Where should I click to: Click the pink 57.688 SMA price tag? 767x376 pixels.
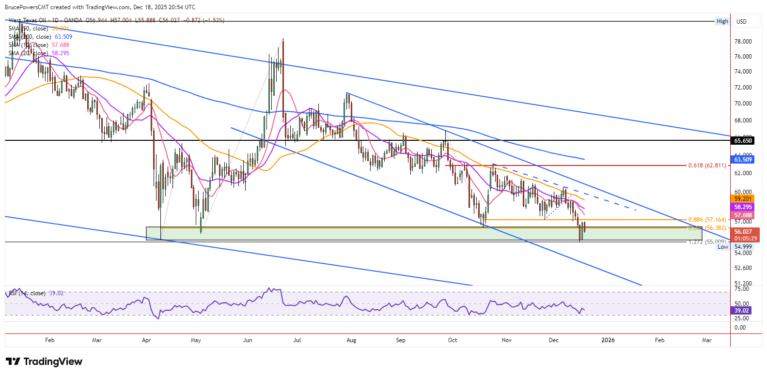coord(743,215)
